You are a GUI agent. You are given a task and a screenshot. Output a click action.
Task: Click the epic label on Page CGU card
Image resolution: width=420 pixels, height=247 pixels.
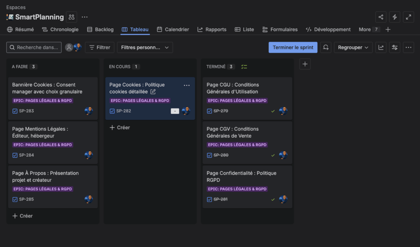237,101
